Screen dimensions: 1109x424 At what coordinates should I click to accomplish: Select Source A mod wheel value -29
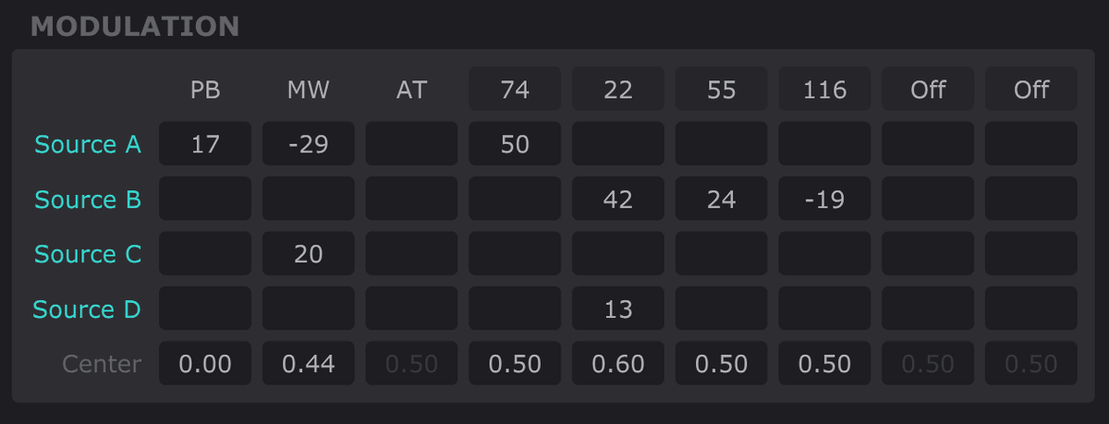tap(309, 144)
